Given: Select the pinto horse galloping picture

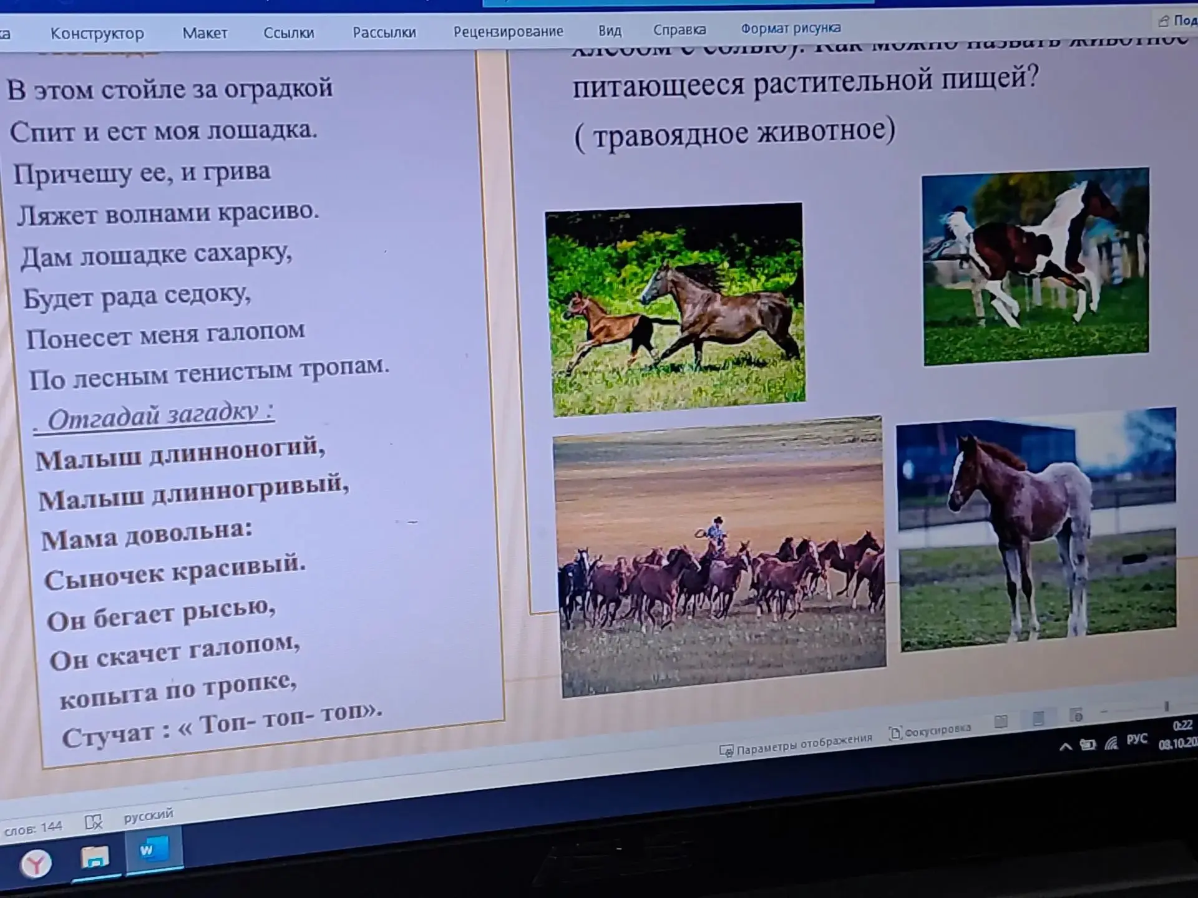Looking at the screenshot, I should click(1036, 266).
